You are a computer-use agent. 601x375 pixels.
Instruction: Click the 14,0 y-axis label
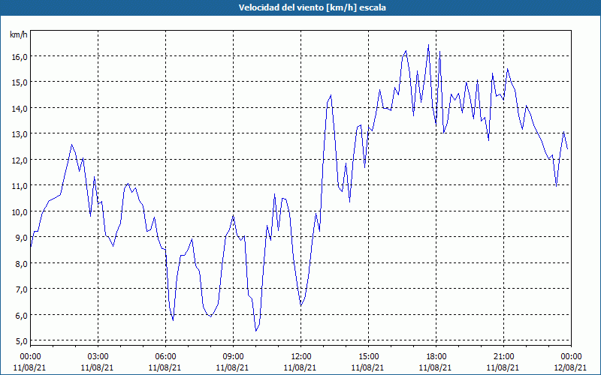click(20, 109)
